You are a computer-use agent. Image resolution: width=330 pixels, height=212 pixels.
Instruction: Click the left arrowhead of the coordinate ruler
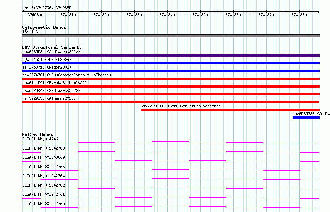23,12
